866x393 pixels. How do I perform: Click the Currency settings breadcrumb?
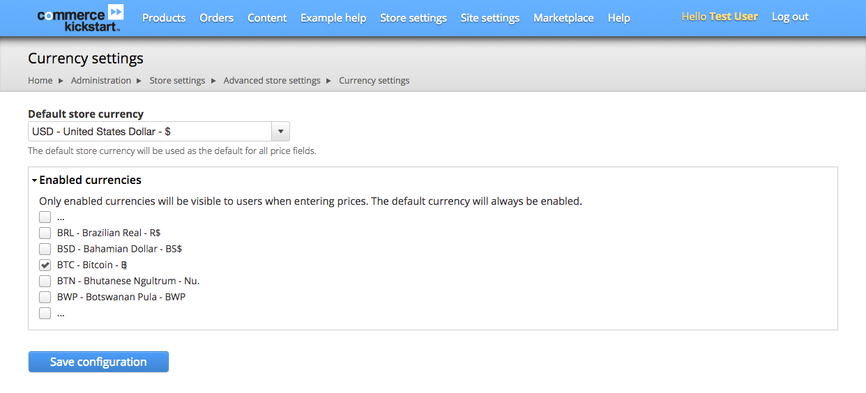(x=374, y=80)
